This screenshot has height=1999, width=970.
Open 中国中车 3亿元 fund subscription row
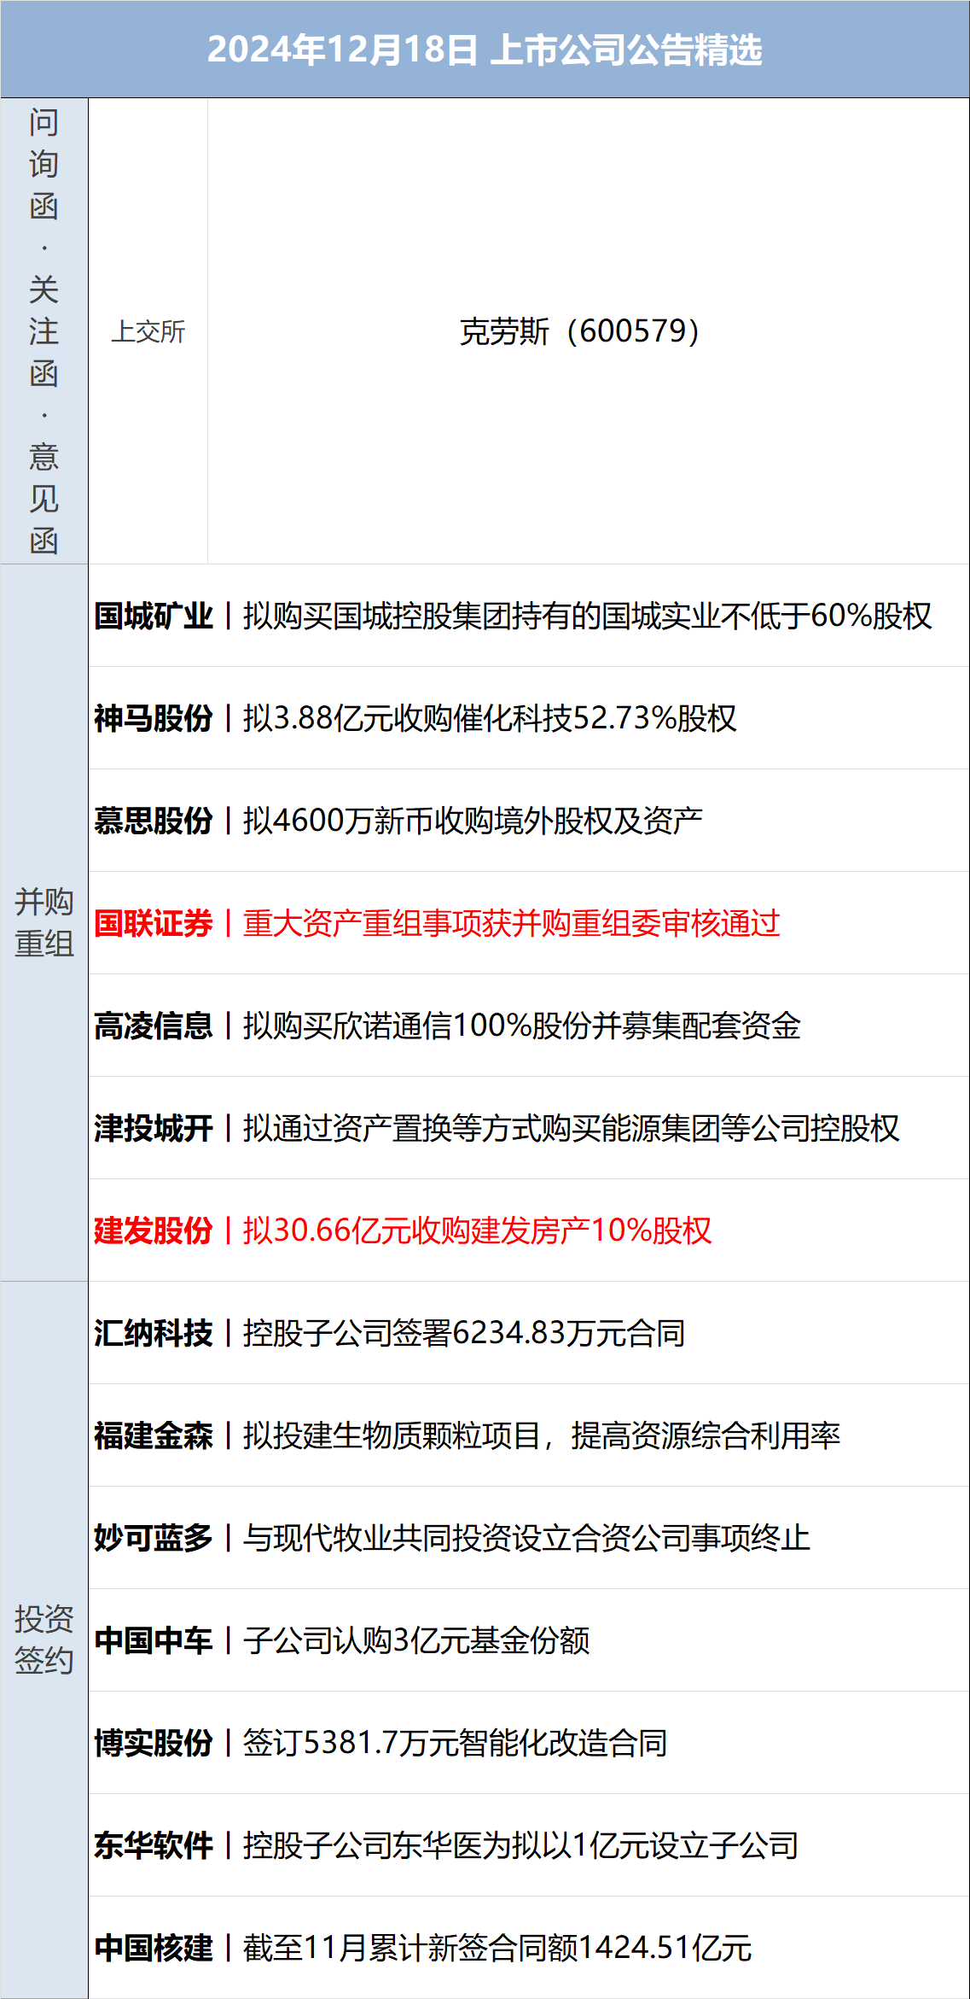click(x=342, y=1640)
